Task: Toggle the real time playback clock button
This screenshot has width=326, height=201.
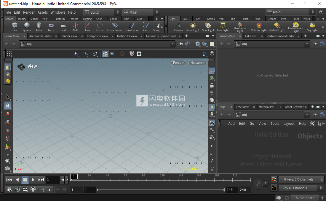Action: [33, 189]
